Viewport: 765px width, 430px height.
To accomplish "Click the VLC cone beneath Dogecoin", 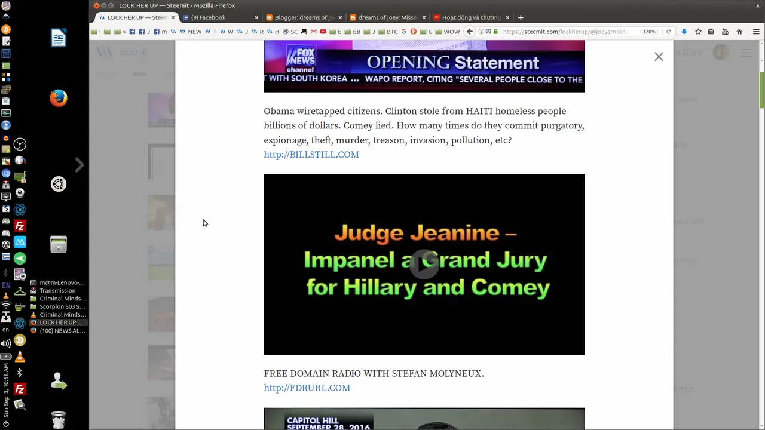I will point(20,357).
